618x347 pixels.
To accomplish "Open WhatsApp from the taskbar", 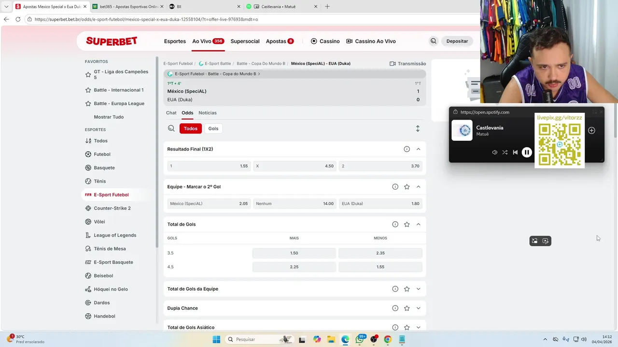I will click(360, 339).
